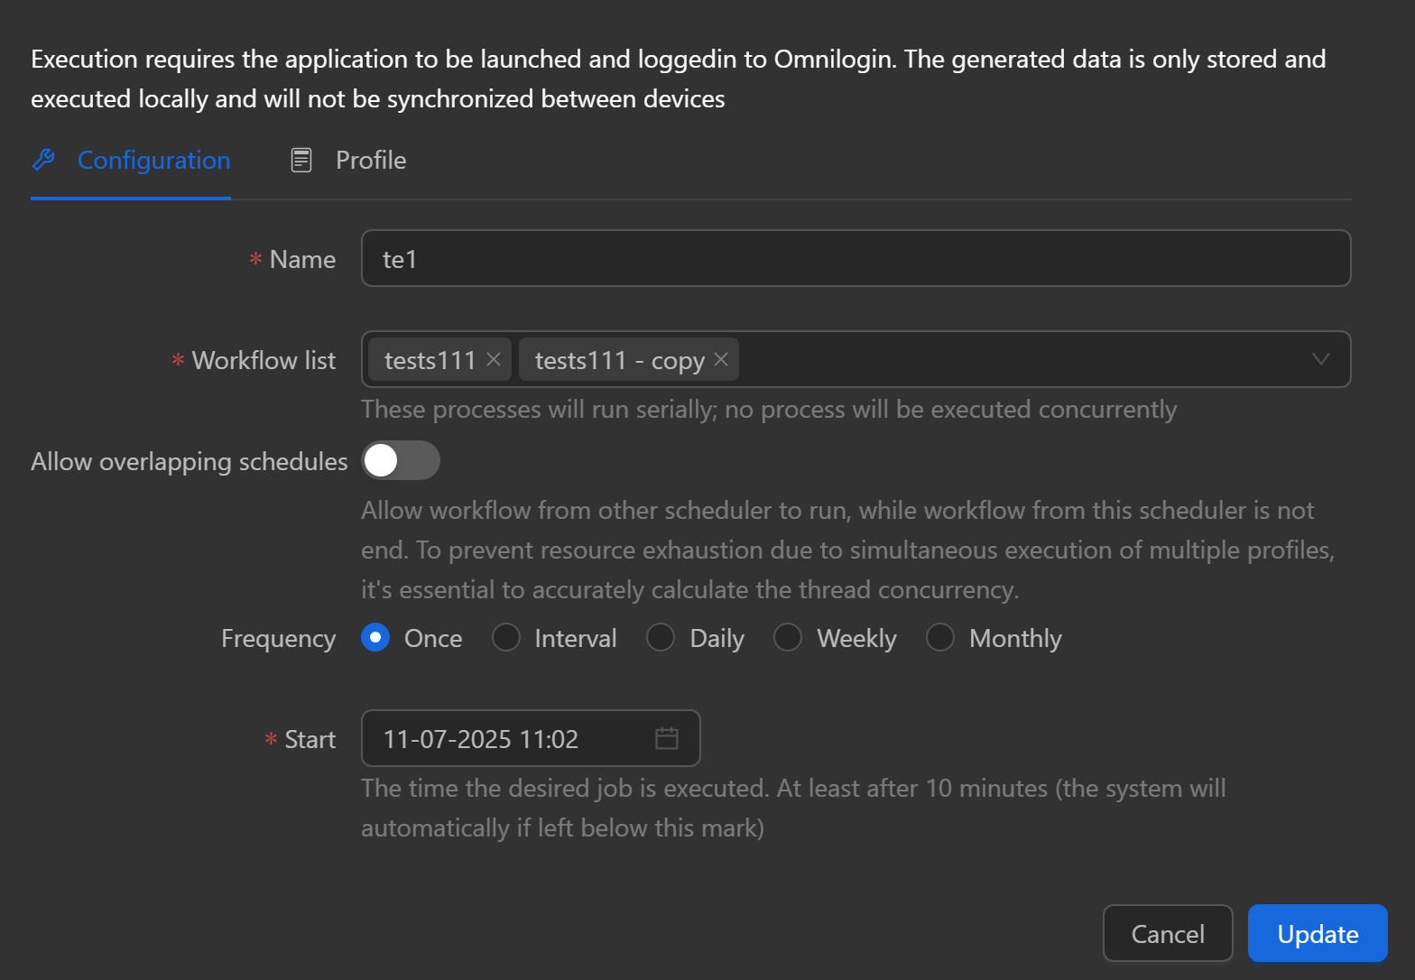Image resolution: width=1415 pixels, height=980 pixels.
Task: Focus the Name field containing te1
Action: tap(855, 259)
